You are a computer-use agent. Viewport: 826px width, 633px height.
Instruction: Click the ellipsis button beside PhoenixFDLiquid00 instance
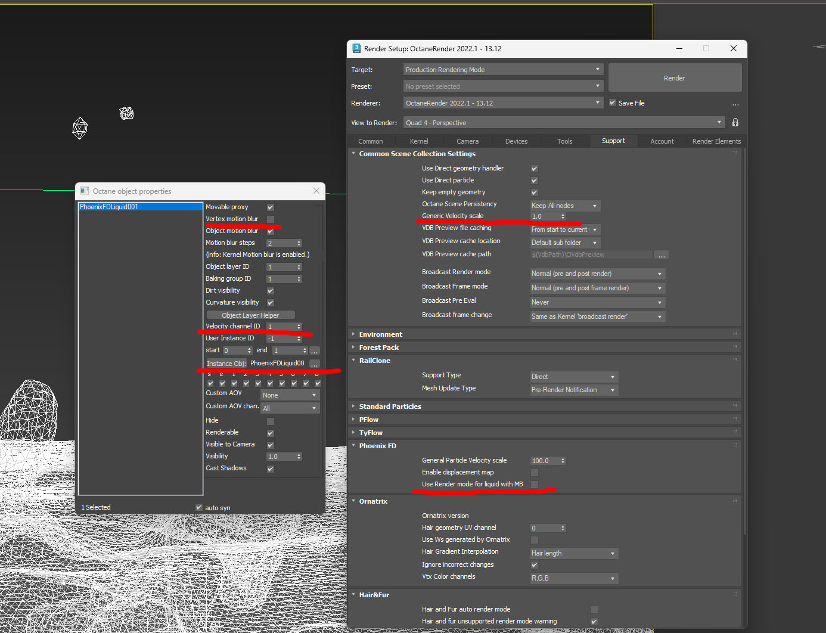pyautogui.click(x=315, y=364)
